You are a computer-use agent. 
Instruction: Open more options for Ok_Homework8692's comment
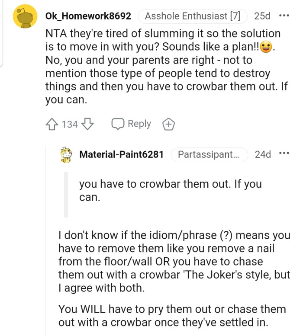click(x=284, y=16)
